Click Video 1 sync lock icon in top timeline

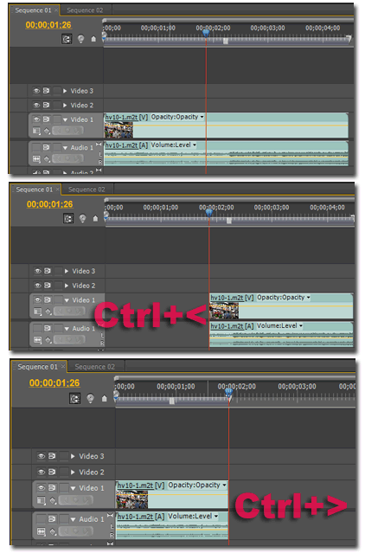pos(46,119)
